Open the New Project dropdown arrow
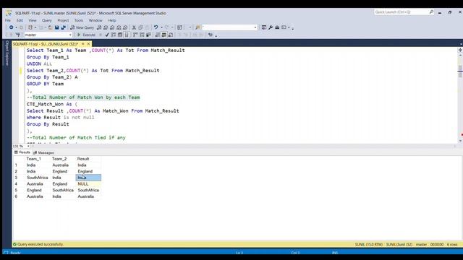This screenshot has width=463, height=260. [35, 27]
